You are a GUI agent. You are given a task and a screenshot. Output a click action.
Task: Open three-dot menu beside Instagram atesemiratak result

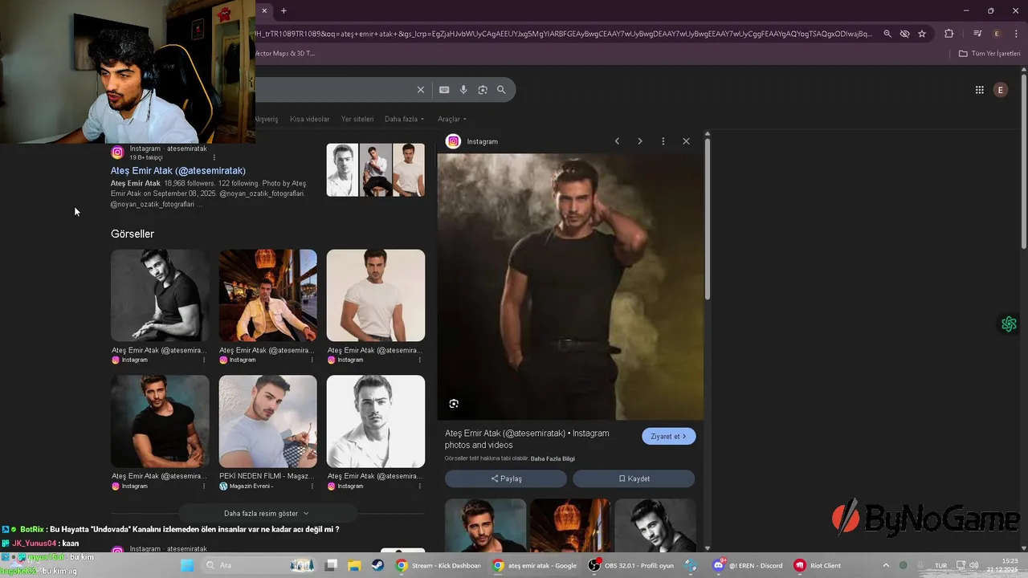tap(214, 157)
